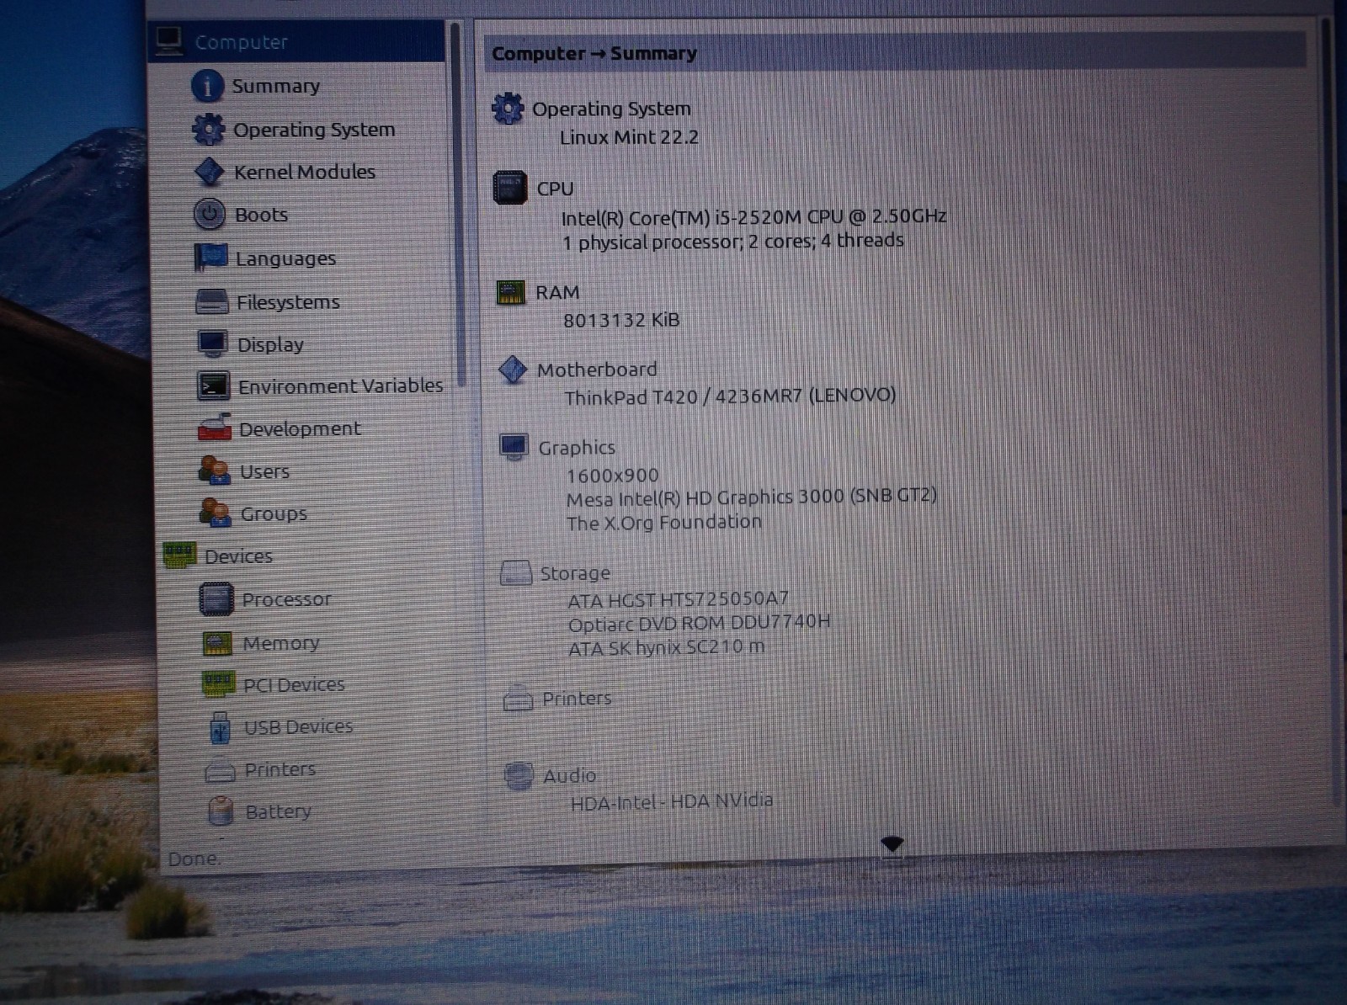Select the Filesystems drive icon
The image size is (1347, 1005).
click(211, 301)
